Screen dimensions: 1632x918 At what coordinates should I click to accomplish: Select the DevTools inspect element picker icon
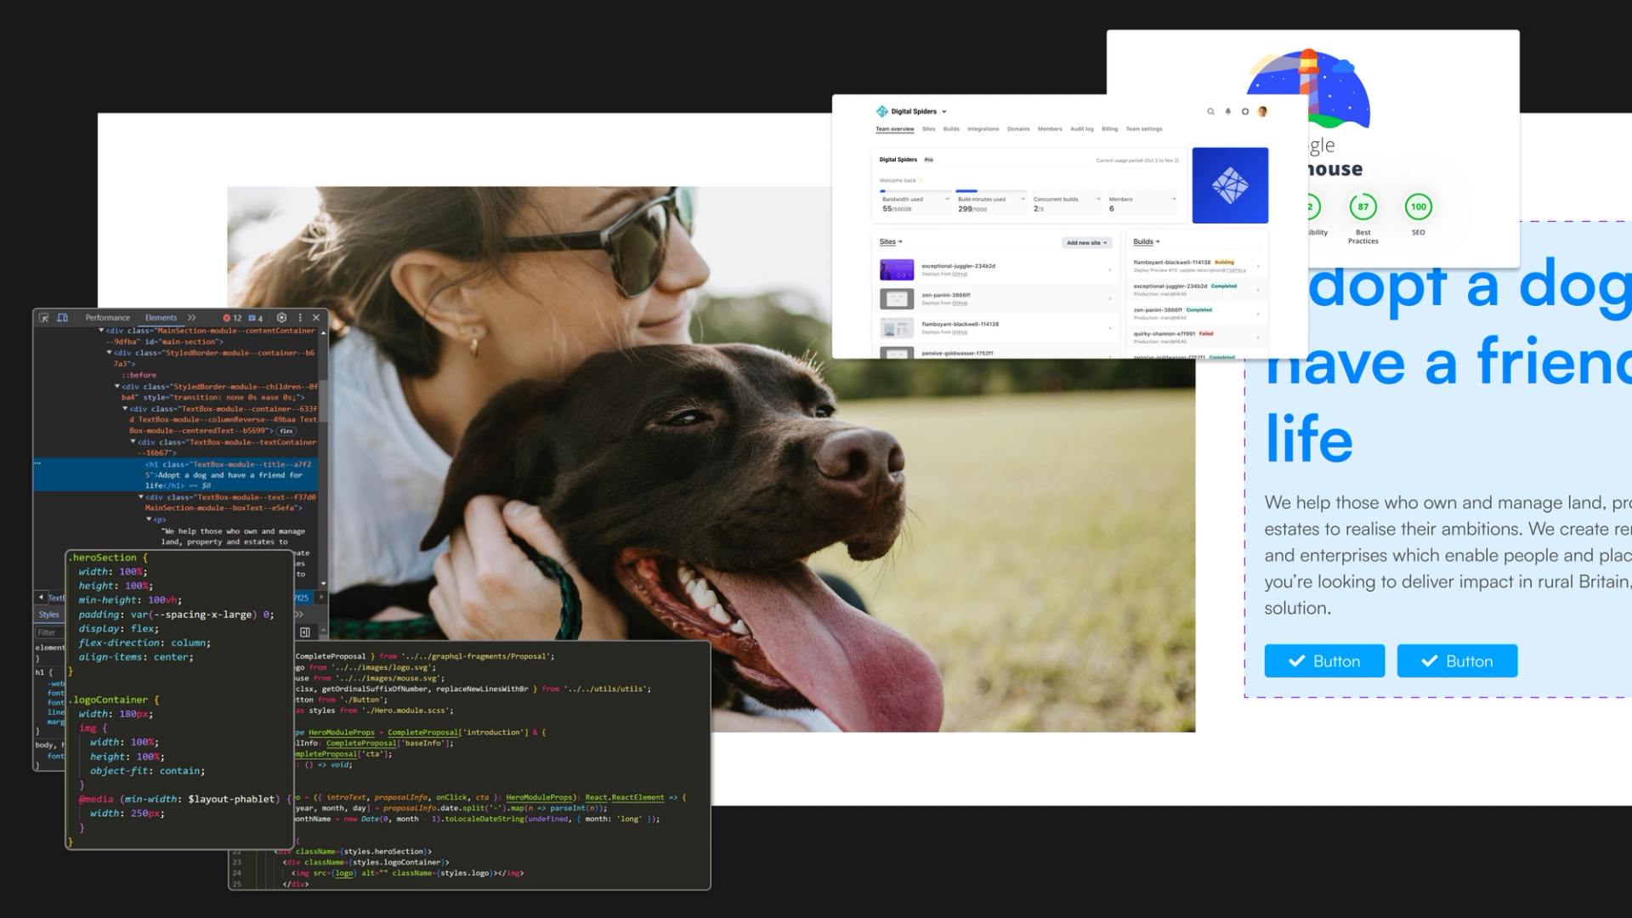pos(44,318)
